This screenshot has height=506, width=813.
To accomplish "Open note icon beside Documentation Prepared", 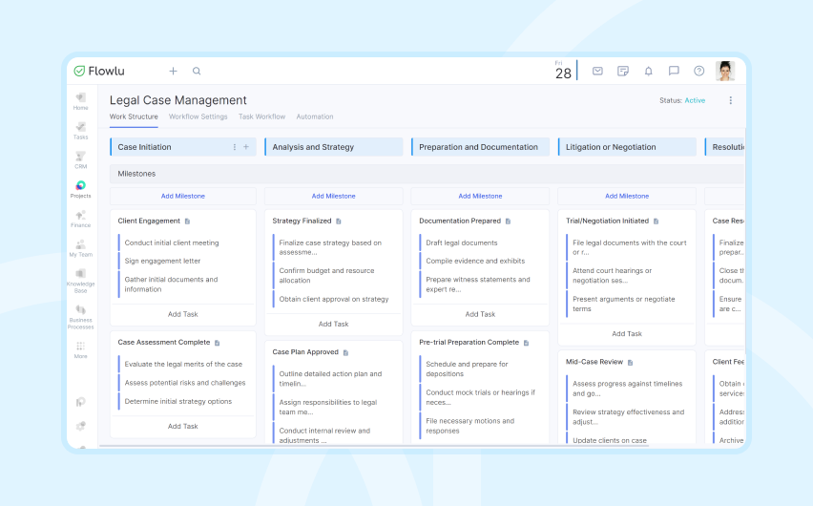I will pyautogui.click(x=508, y=221).
